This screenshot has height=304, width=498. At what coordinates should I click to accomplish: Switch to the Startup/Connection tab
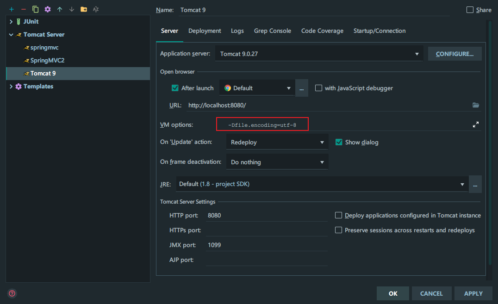pos(379,31)
